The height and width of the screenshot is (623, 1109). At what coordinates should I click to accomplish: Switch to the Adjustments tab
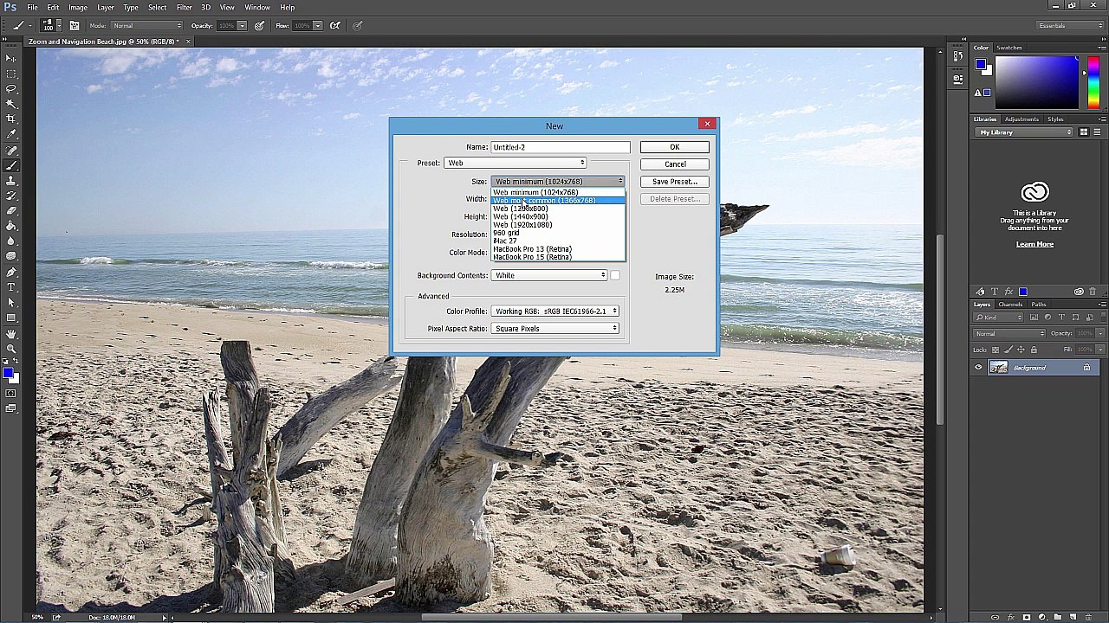point(1021,119)
